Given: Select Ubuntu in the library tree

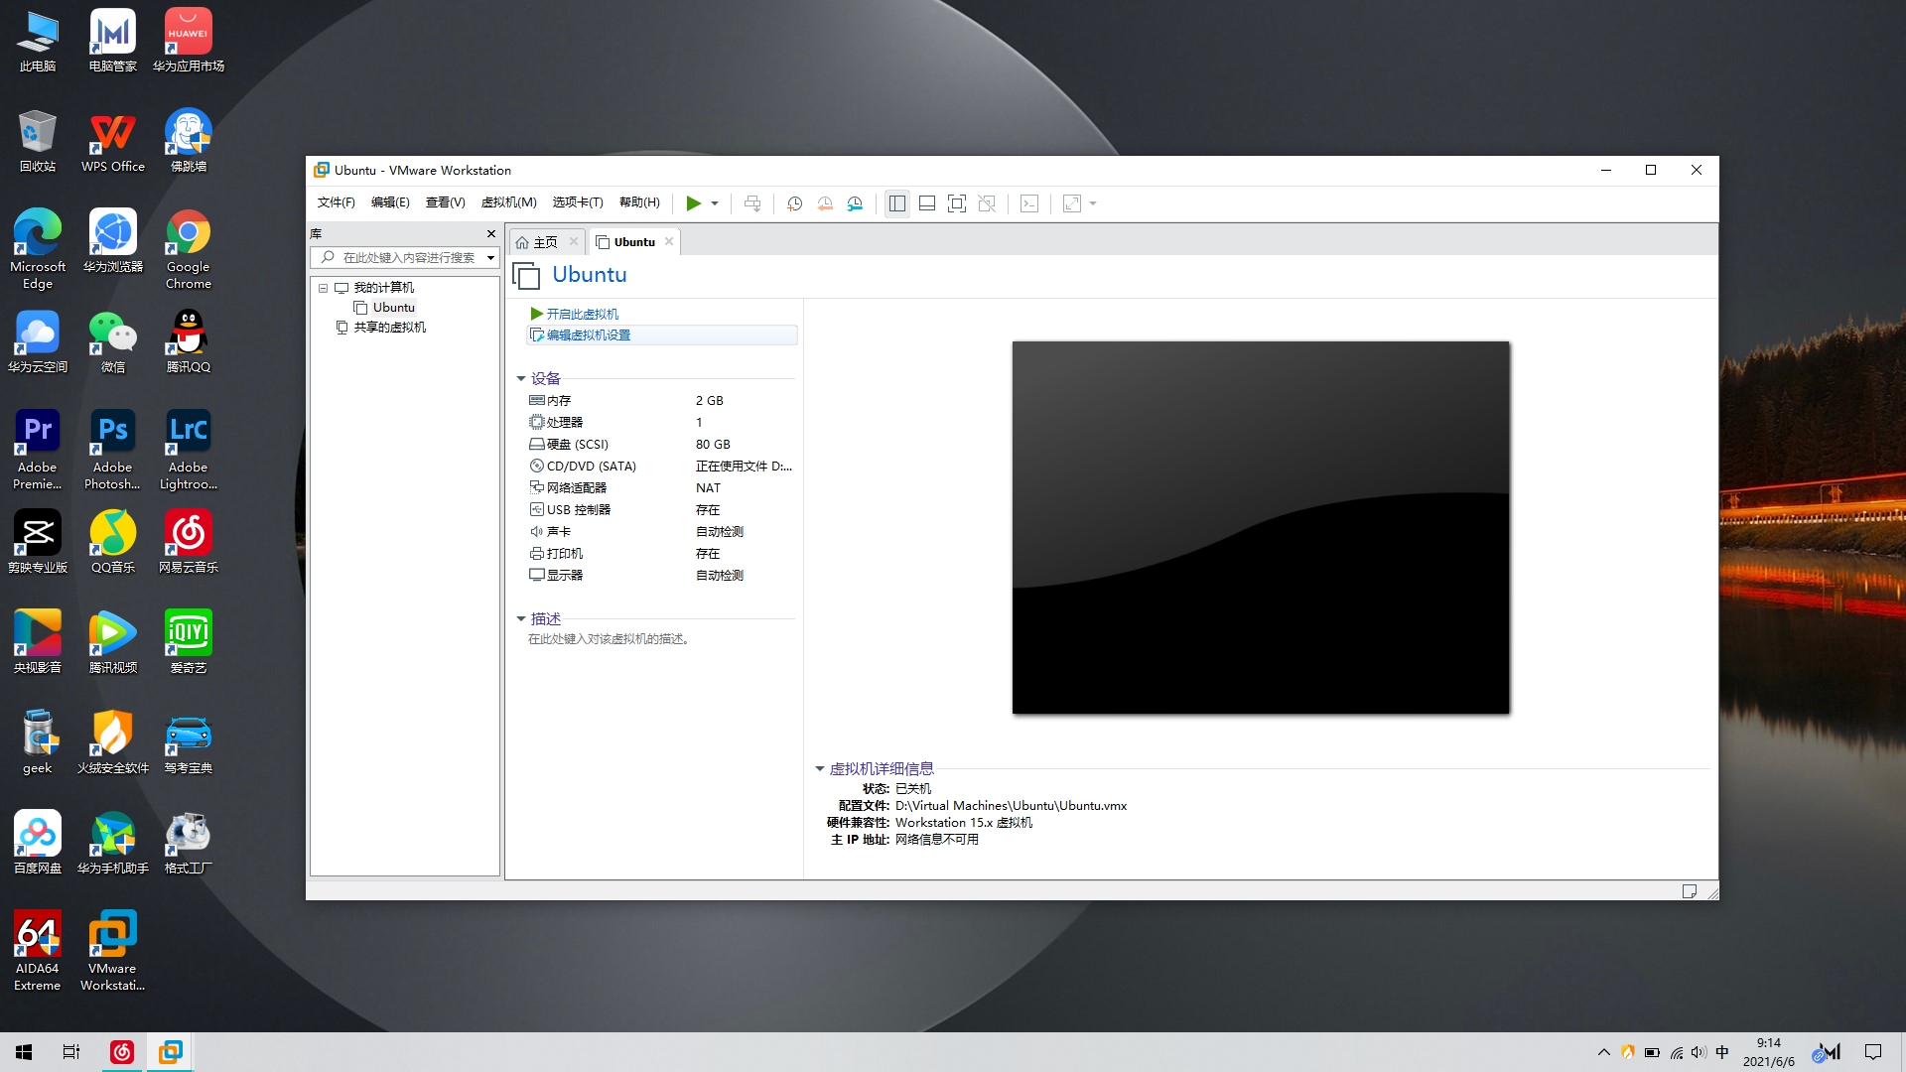Looking at the screenshot, I should [x=393, y=308].
